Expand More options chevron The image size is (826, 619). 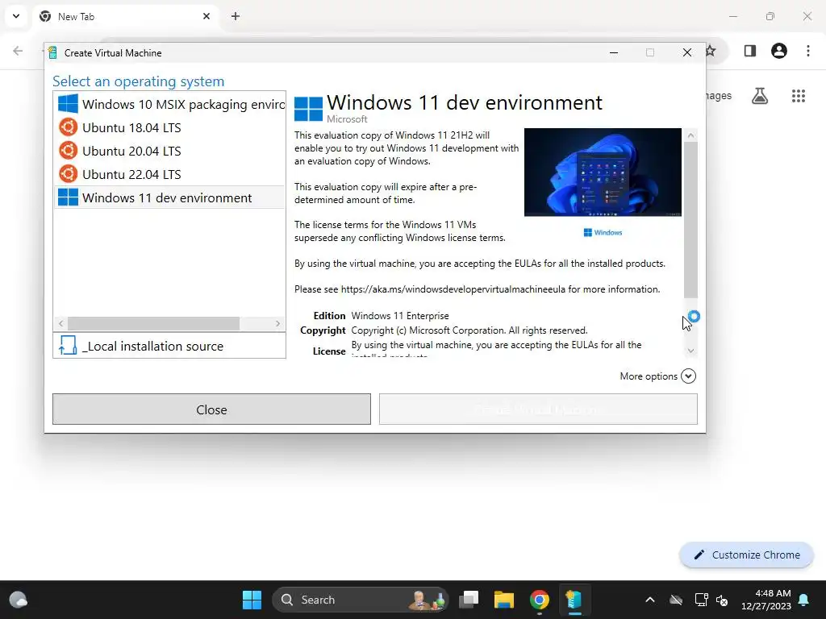pos(689,376)
